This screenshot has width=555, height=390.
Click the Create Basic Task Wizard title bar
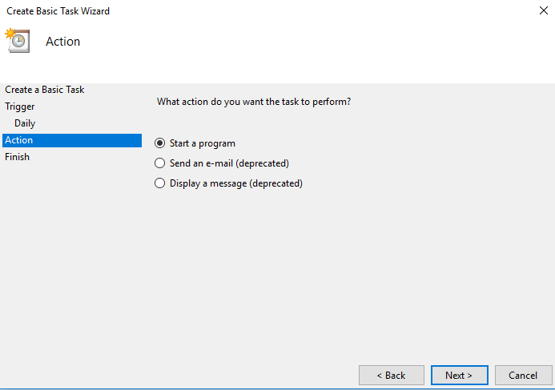[240, 11]
